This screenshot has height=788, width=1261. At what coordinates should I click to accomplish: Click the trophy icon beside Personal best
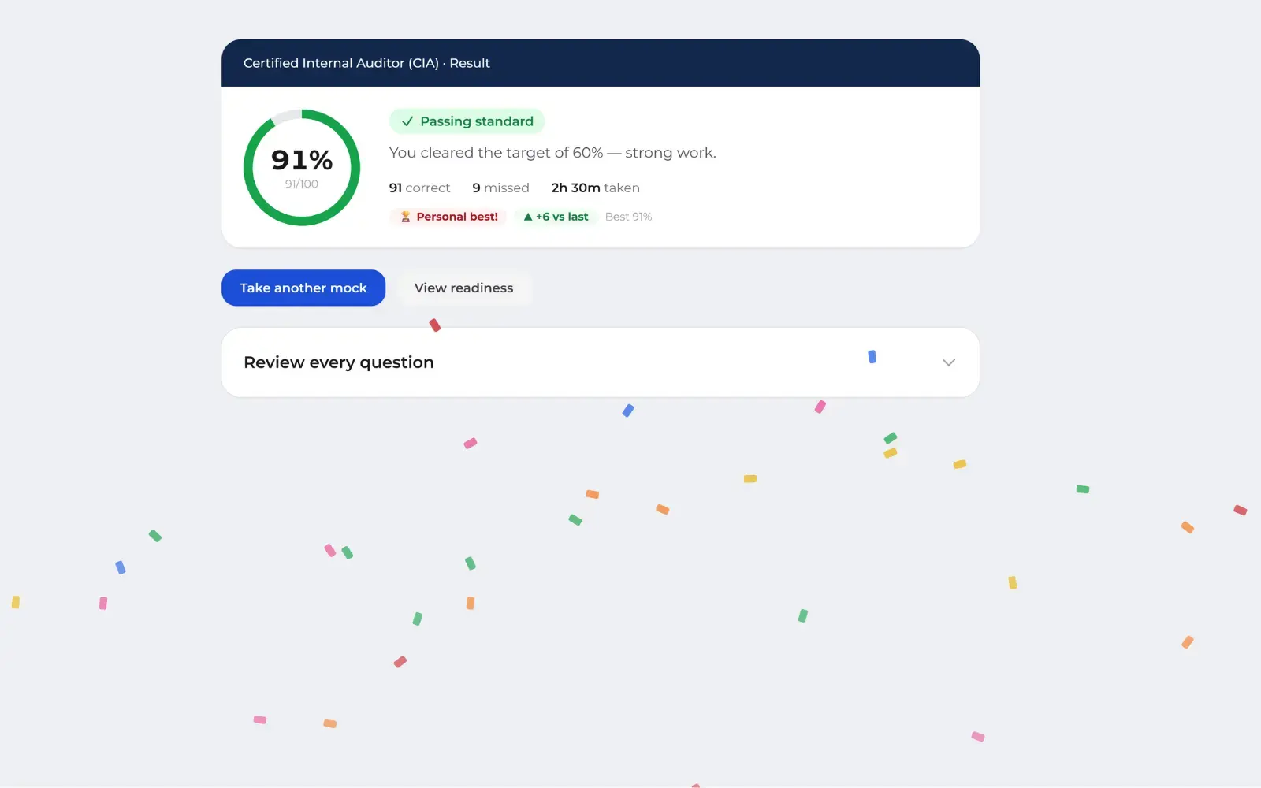(405, 217)
